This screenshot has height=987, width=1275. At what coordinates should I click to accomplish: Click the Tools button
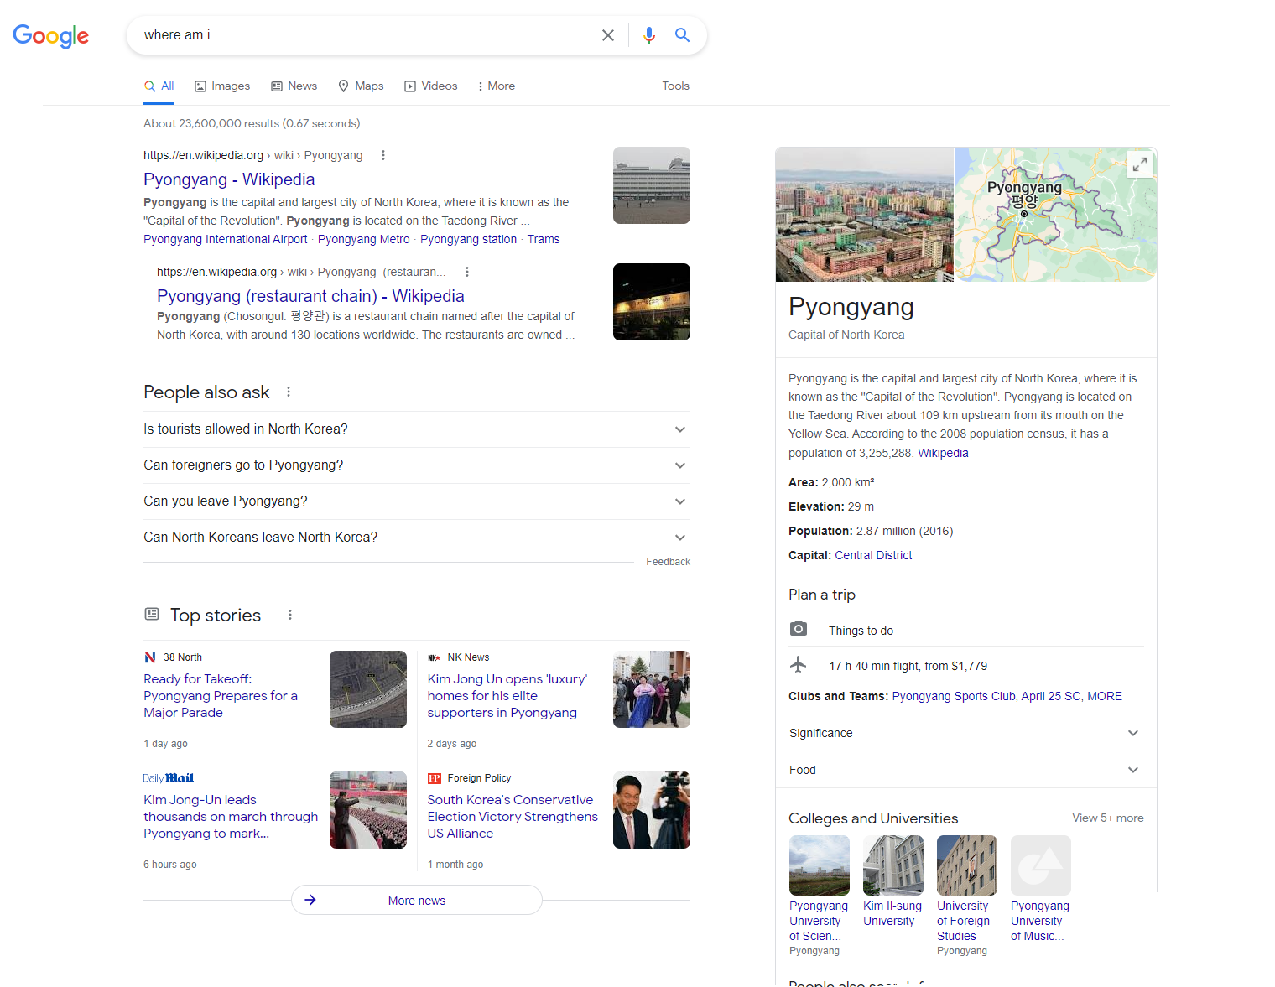[x=675, y=86]
